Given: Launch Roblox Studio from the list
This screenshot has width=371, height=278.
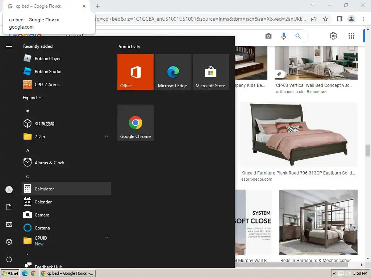Looking at the screenshot, I should [x=66, y=71].
